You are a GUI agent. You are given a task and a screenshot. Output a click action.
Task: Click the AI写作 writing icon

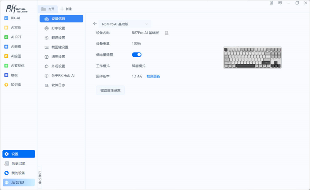[6, 28]
